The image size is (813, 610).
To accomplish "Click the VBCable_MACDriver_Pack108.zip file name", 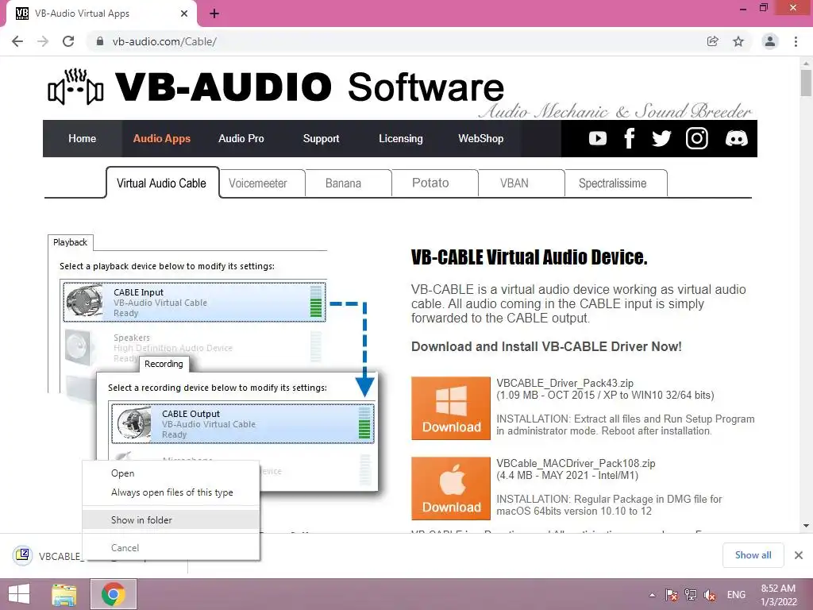I will point(576,463).
